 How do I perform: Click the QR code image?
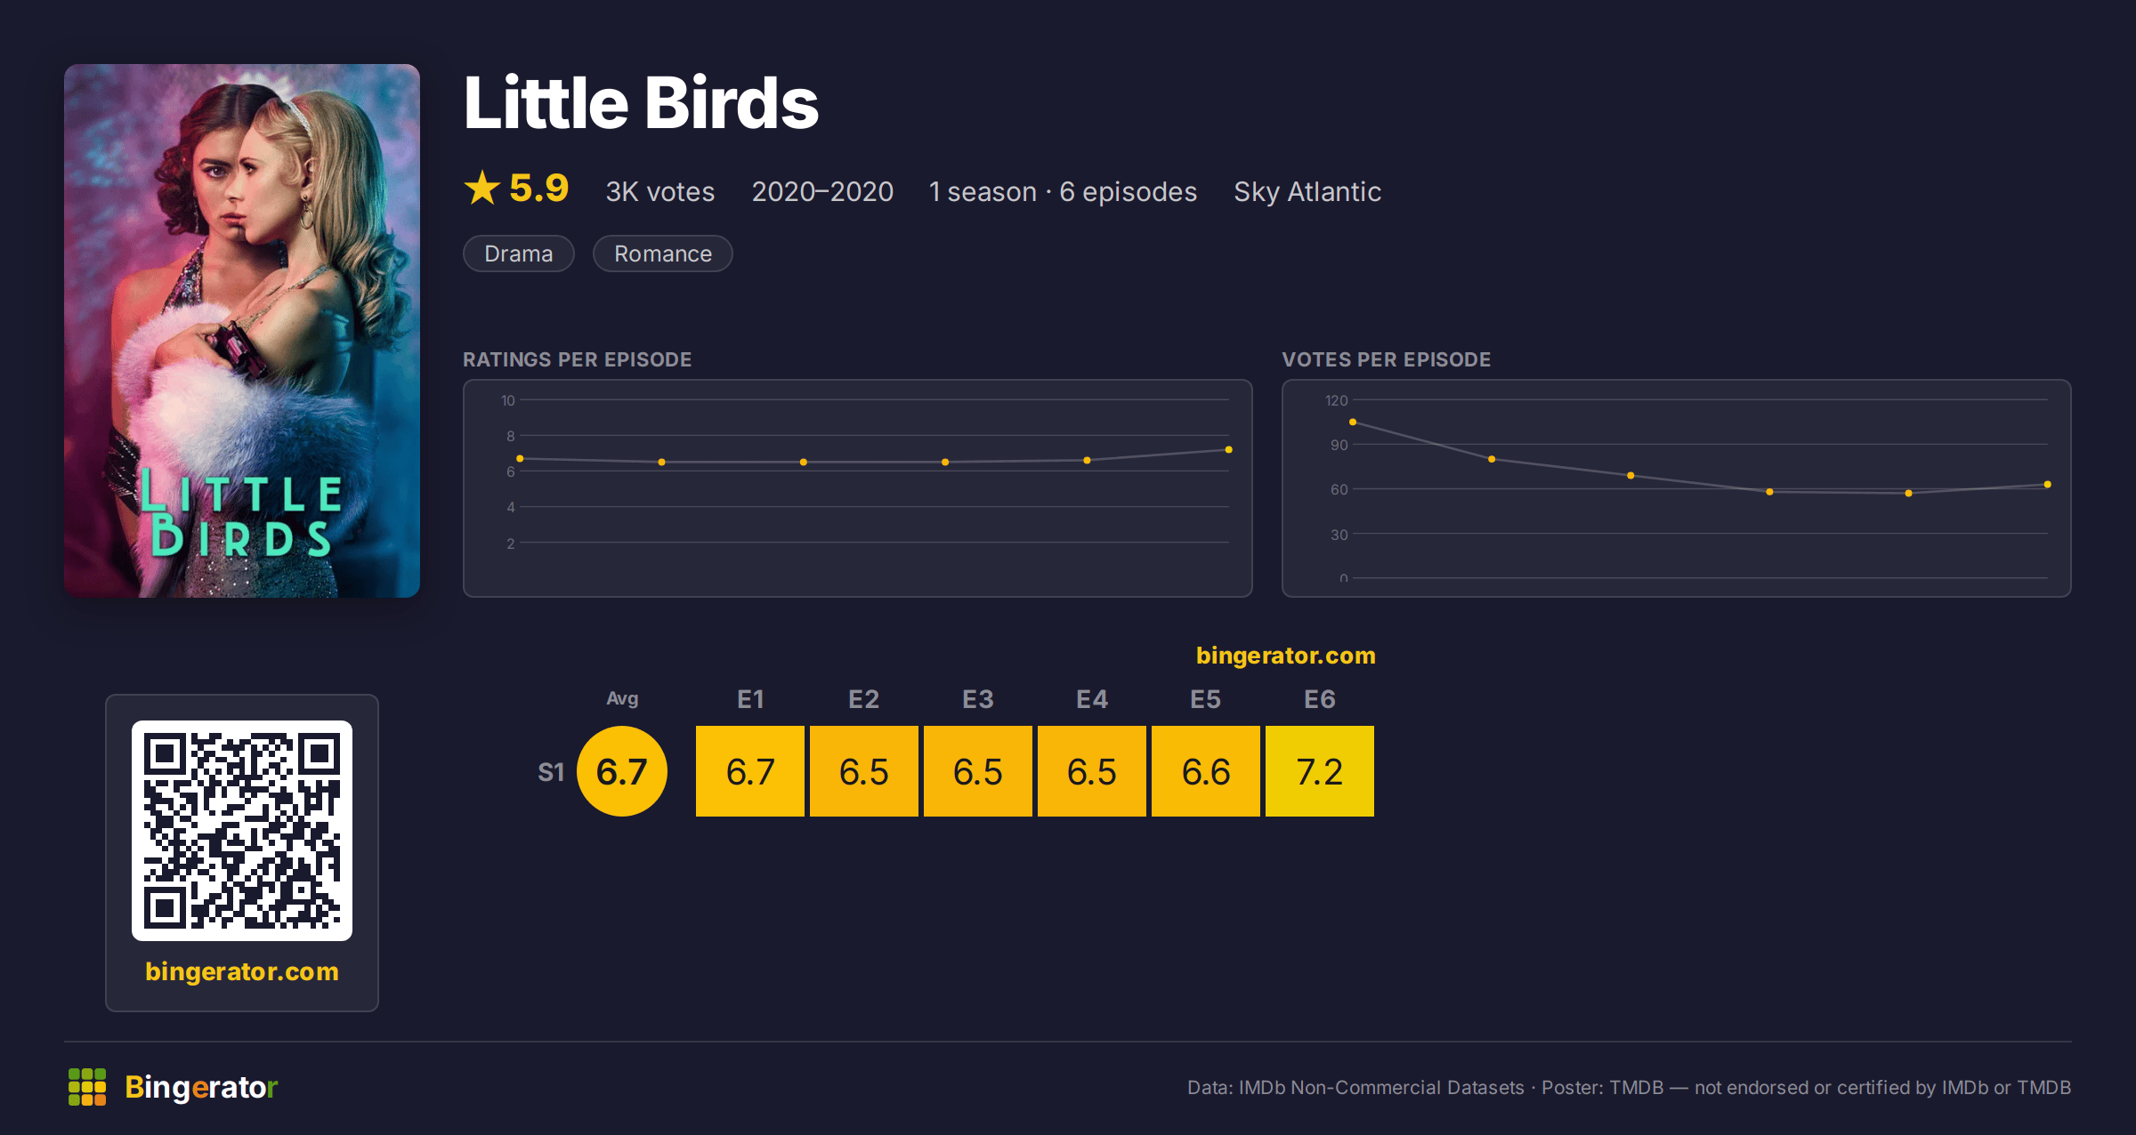click(242, 830)
